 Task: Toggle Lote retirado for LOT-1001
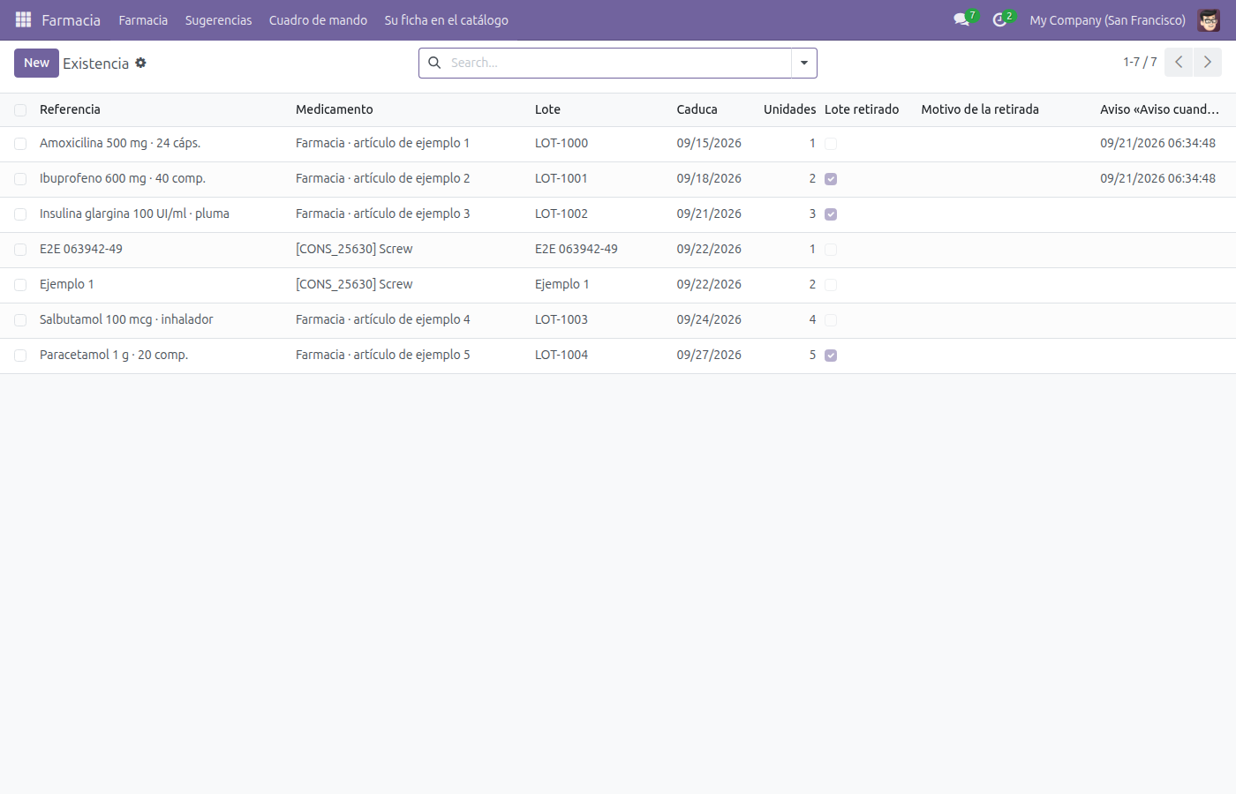(x=831, y=179)
